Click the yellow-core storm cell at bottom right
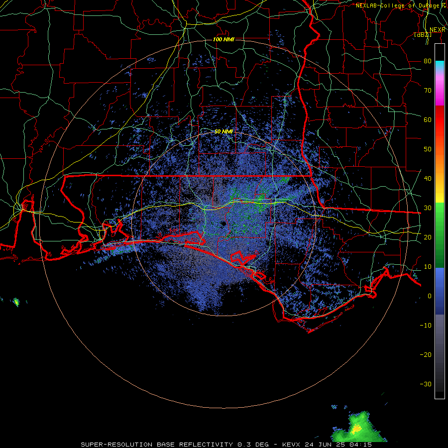 (356, 428)
